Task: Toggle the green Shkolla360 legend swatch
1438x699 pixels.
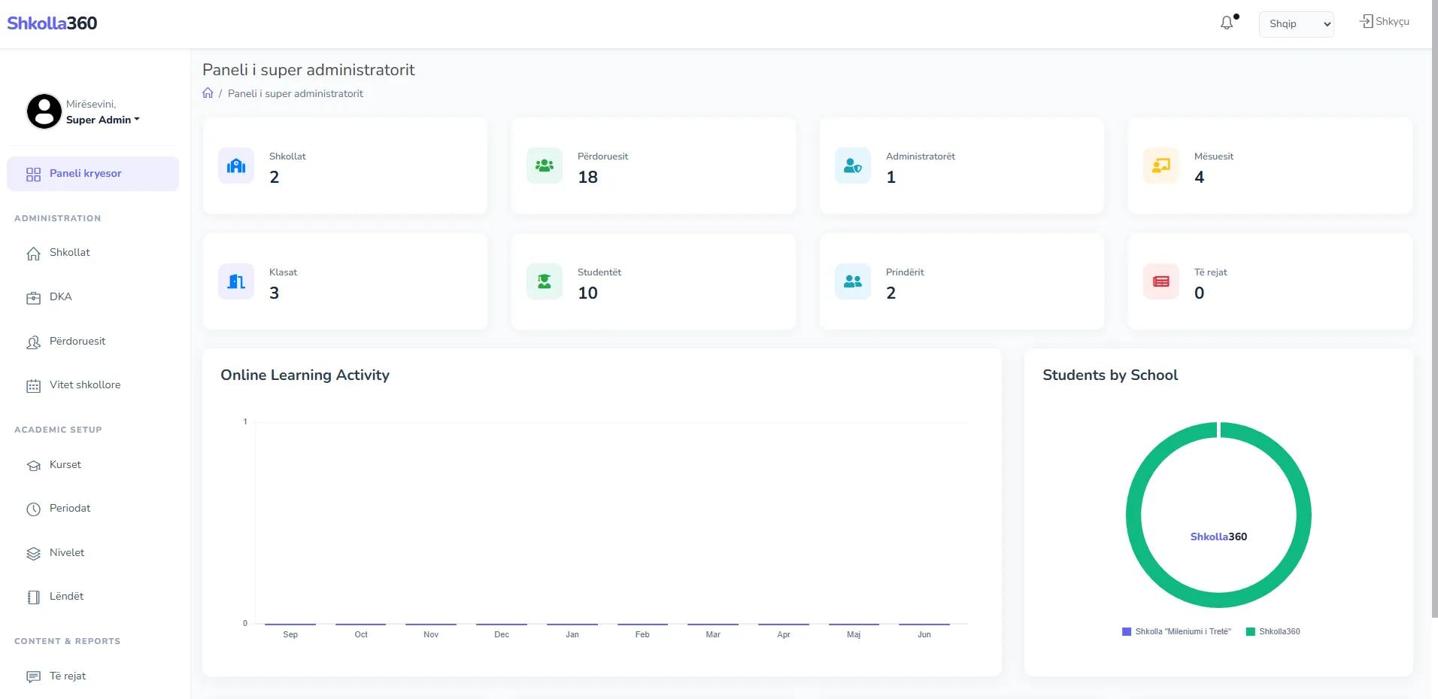Action: click(x=1251, y=632)
